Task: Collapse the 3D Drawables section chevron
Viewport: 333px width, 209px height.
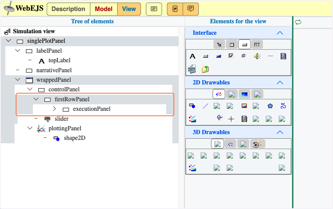Action: pos(280,132)
